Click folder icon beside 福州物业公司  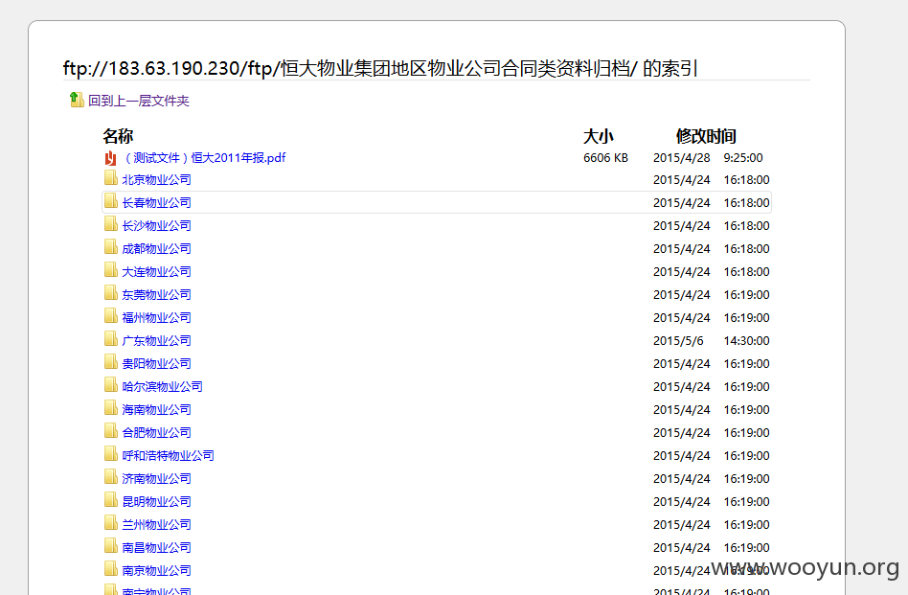click(110, 315)
